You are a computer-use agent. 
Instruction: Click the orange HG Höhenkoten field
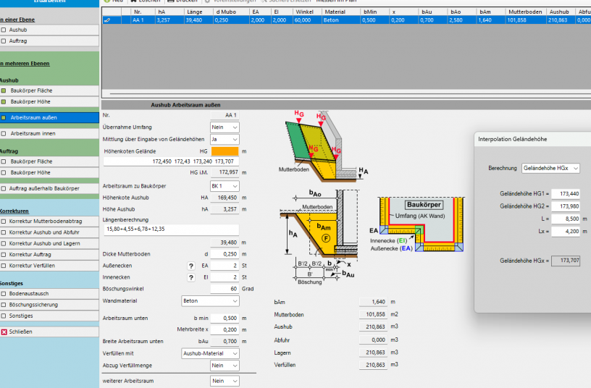tap(225, 151)
